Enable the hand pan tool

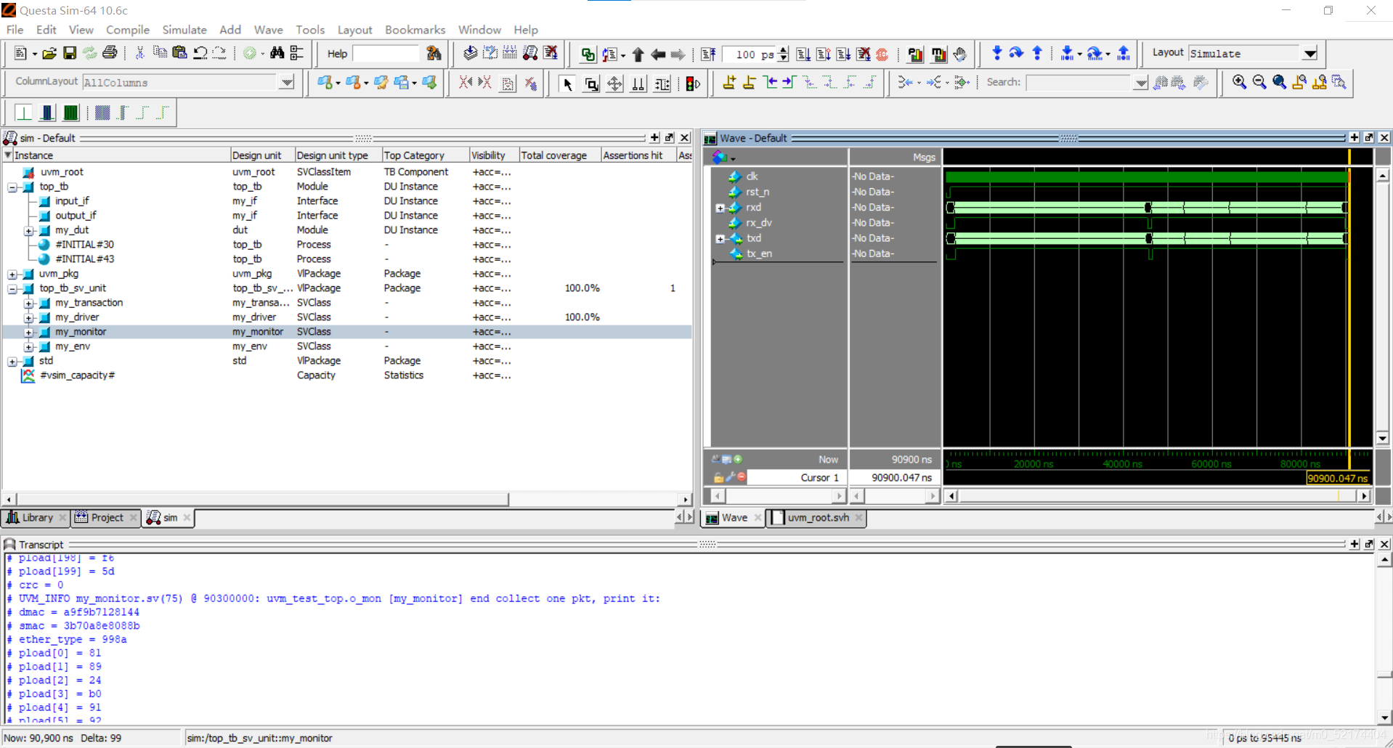coord(614,84)
